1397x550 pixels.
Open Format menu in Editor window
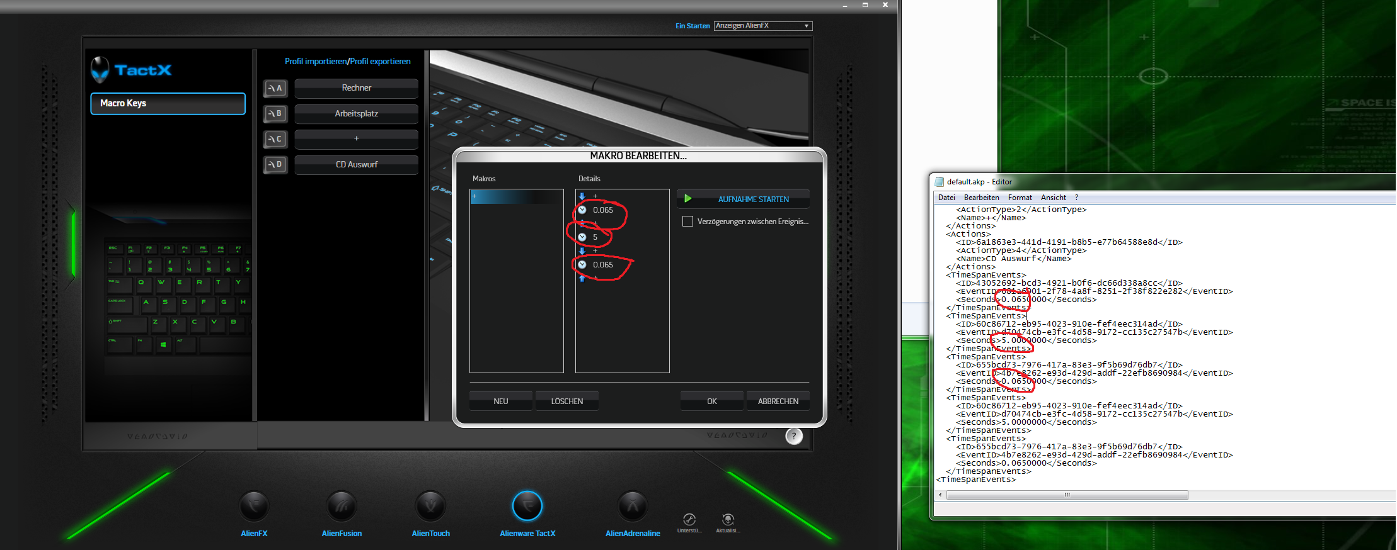1020,198
